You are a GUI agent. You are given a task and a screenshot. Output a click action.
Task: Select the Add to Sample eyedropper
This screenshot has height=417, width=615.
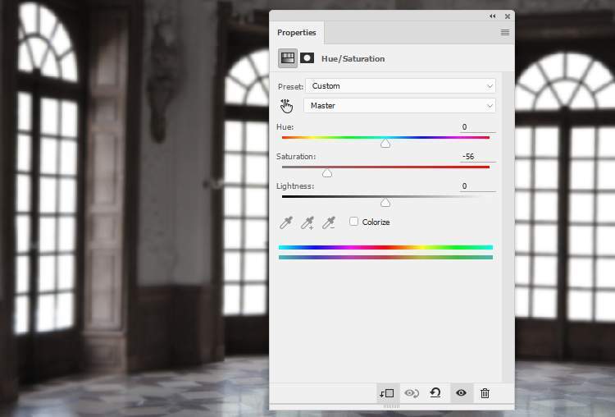307,222
